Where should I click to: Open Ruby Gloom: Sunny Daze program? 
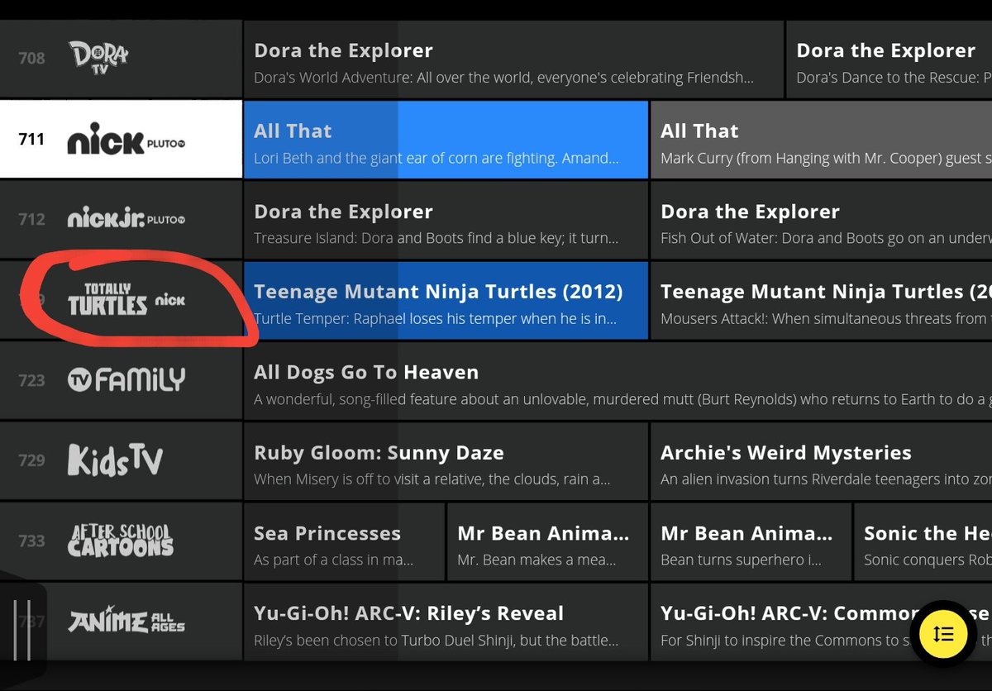pos(446,460)
